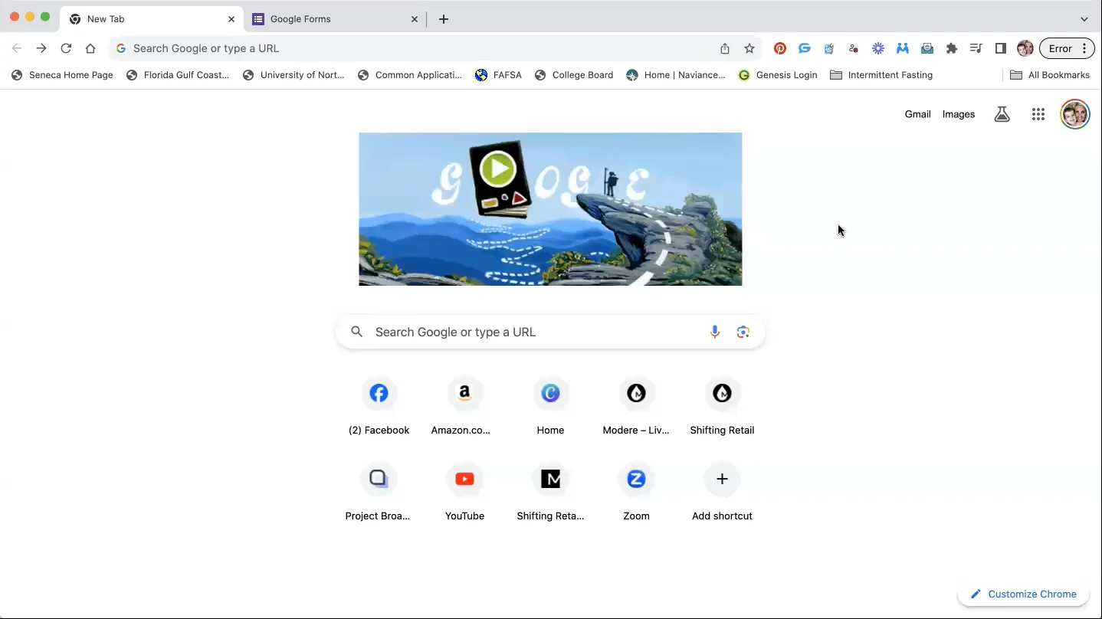Open the FAFSA bookmark
Screen dimensions: 1102x619
pyautogui.click(x=499, y=75)
